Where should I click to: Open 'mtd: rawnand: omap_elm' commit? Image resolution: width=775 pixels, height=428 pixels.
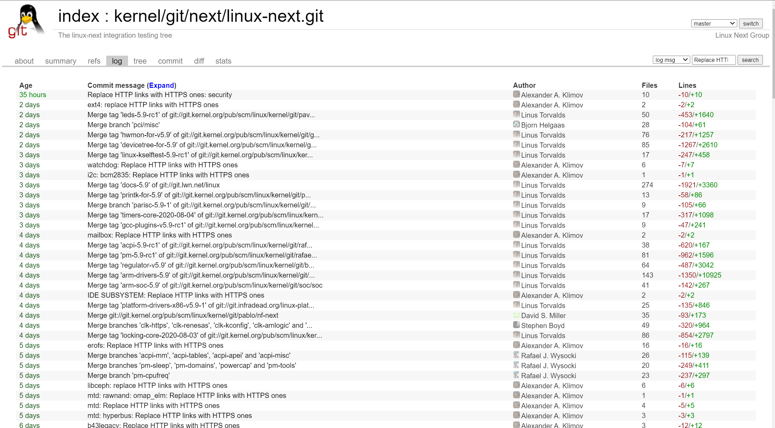pos(187,396)
